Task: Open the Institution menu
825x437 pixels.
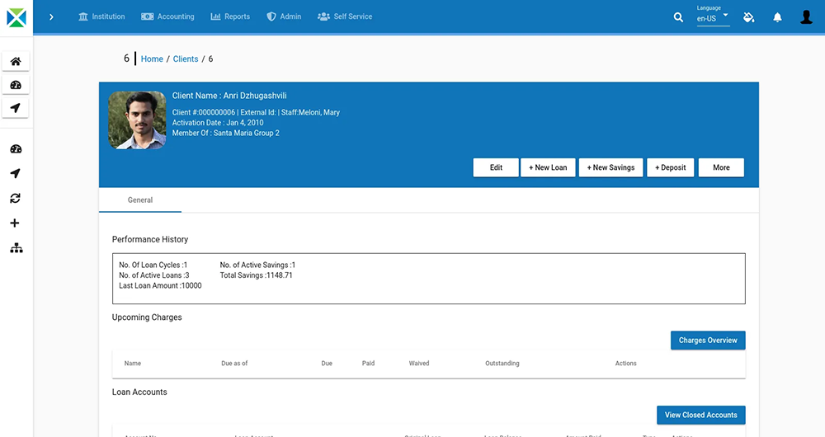Action: 101,16
